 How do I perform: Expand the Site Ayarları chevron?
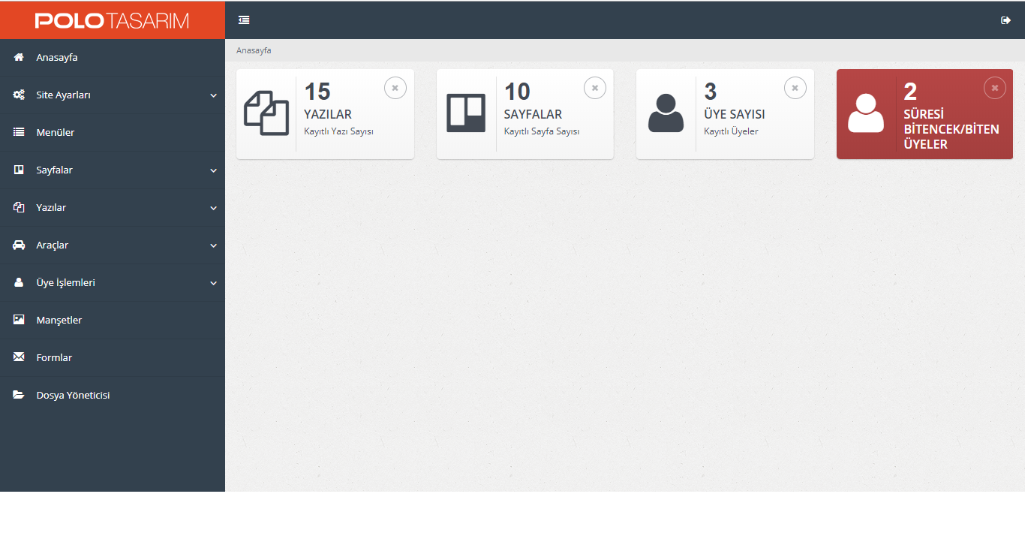(213, 95)
